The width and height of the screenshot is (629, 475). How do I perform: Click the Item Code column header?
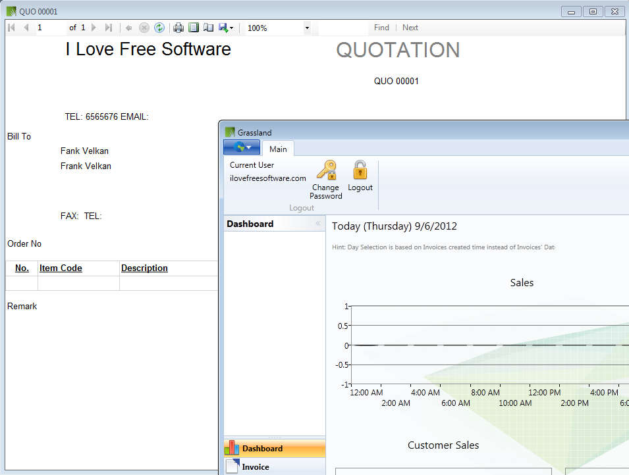61,268
